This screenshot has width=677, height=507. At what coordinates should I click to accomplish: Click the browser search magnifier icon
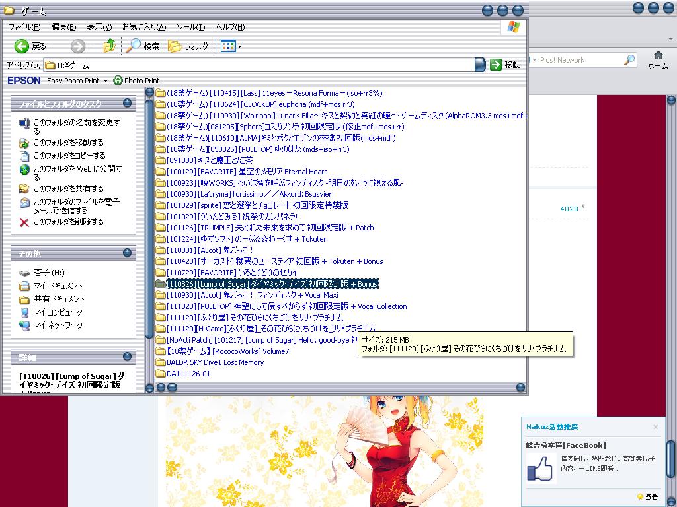pos(629,60)
